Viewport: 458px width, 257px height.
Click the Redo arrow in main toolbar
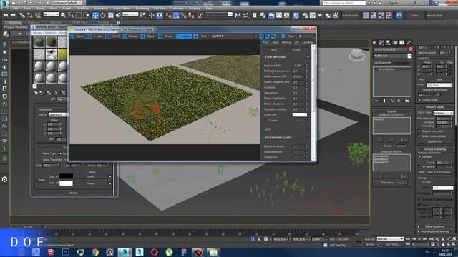coord(13,15)
